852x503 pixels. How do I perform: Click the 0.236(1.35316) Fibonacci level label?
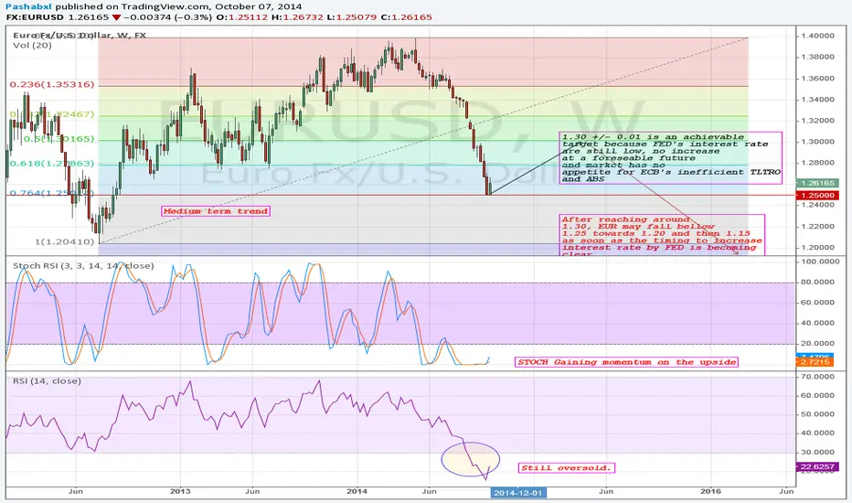51,84
